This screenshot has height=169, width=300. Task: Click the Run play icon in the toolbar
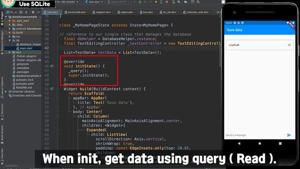tap(135, 2)
